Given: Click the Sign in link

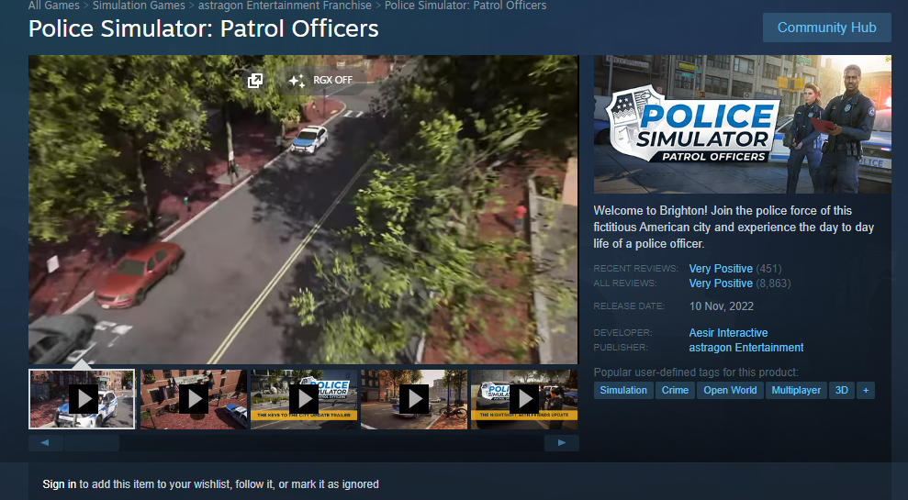Looking at the screenshot, I should [59, 484].
